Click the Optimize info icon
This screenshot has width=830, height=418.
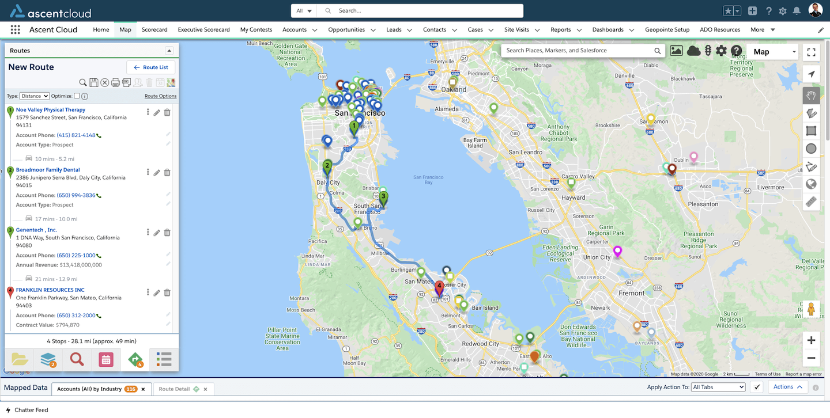coord(85,97)
